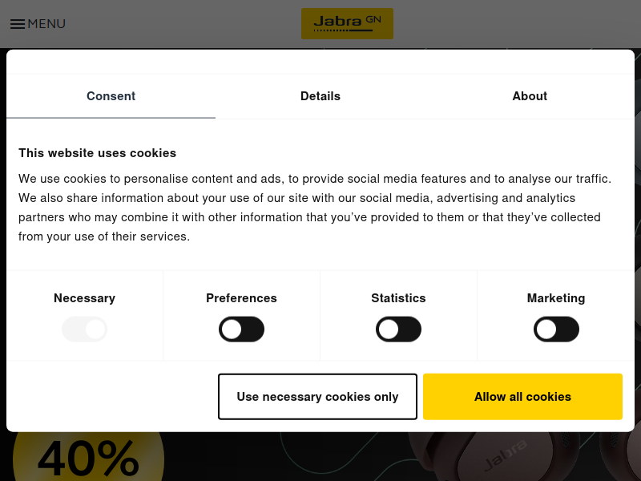Screen dimensions: 641x481
Task: Click the MENU text label
Action: tap(46, 24)
